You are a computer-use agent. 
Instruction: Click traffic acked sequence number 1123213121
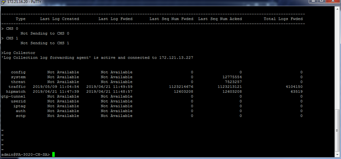[x=230, y=86]
